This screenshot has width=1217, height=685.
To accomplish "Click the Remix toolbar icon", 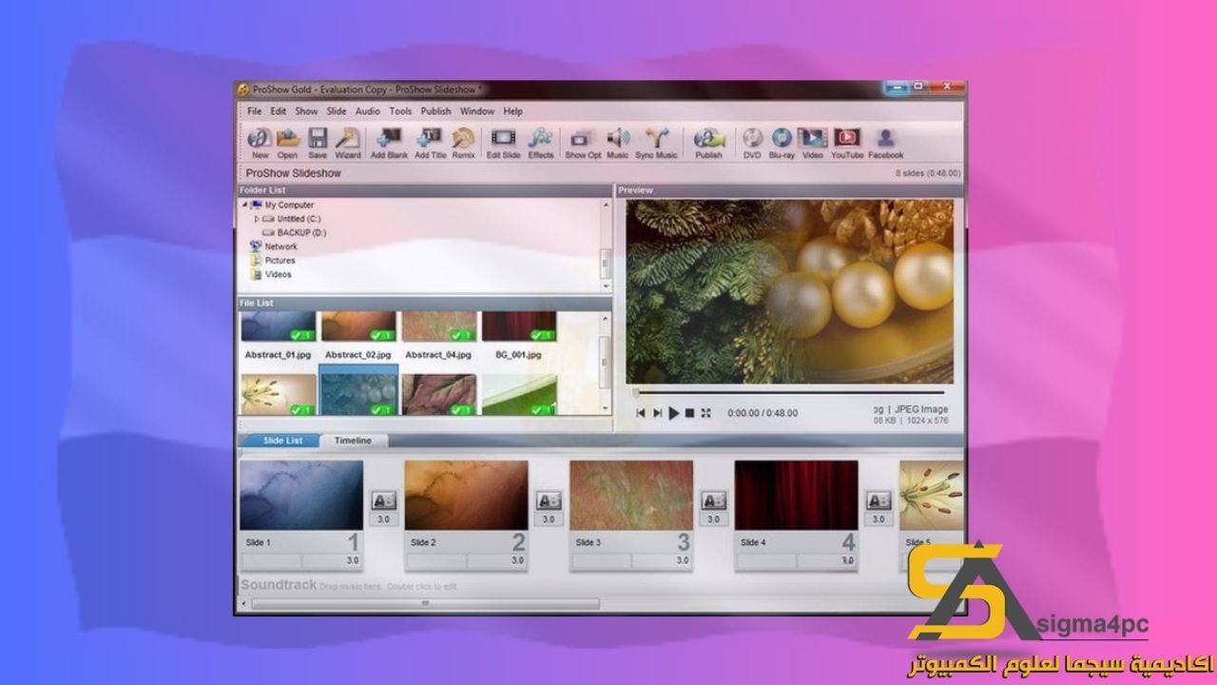I will pyautogui.click(x=463, y=143).
